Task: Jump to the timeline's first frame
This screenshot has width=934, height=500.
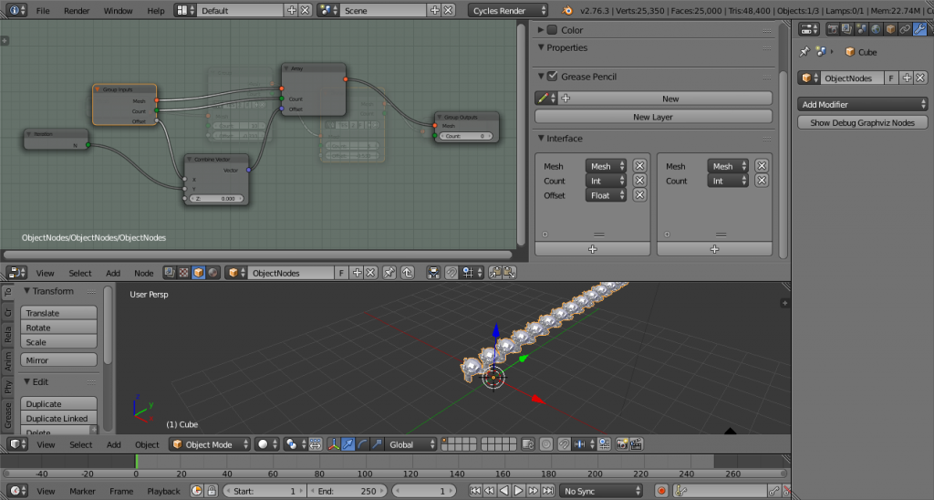Action: point(474,491)
